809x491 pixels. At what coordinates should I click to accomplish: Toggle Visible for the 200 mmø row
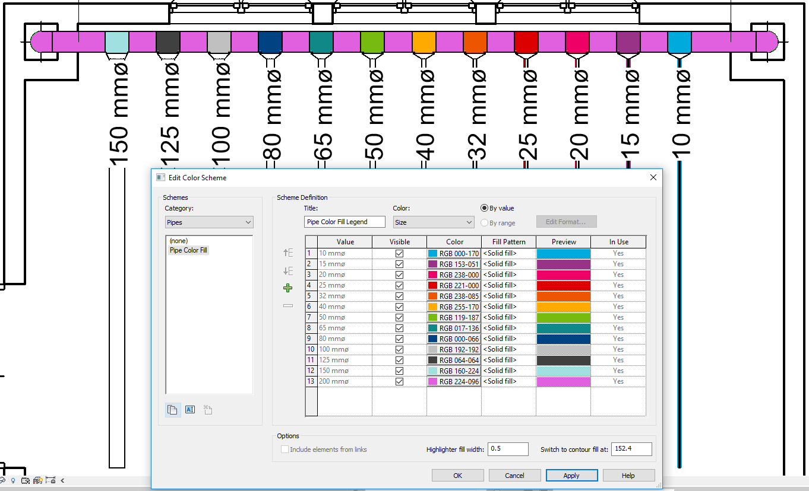[399, 381]
